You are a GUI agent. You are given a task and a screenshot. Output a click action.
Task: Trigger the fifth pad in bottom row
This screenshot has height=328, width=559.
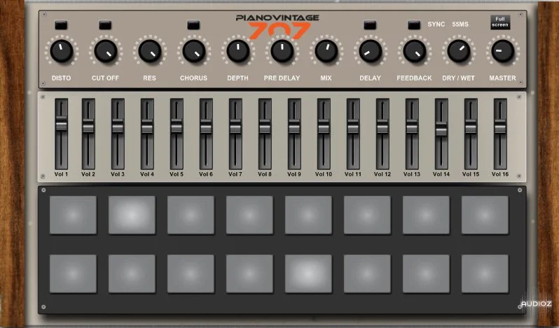coord(308,273)
